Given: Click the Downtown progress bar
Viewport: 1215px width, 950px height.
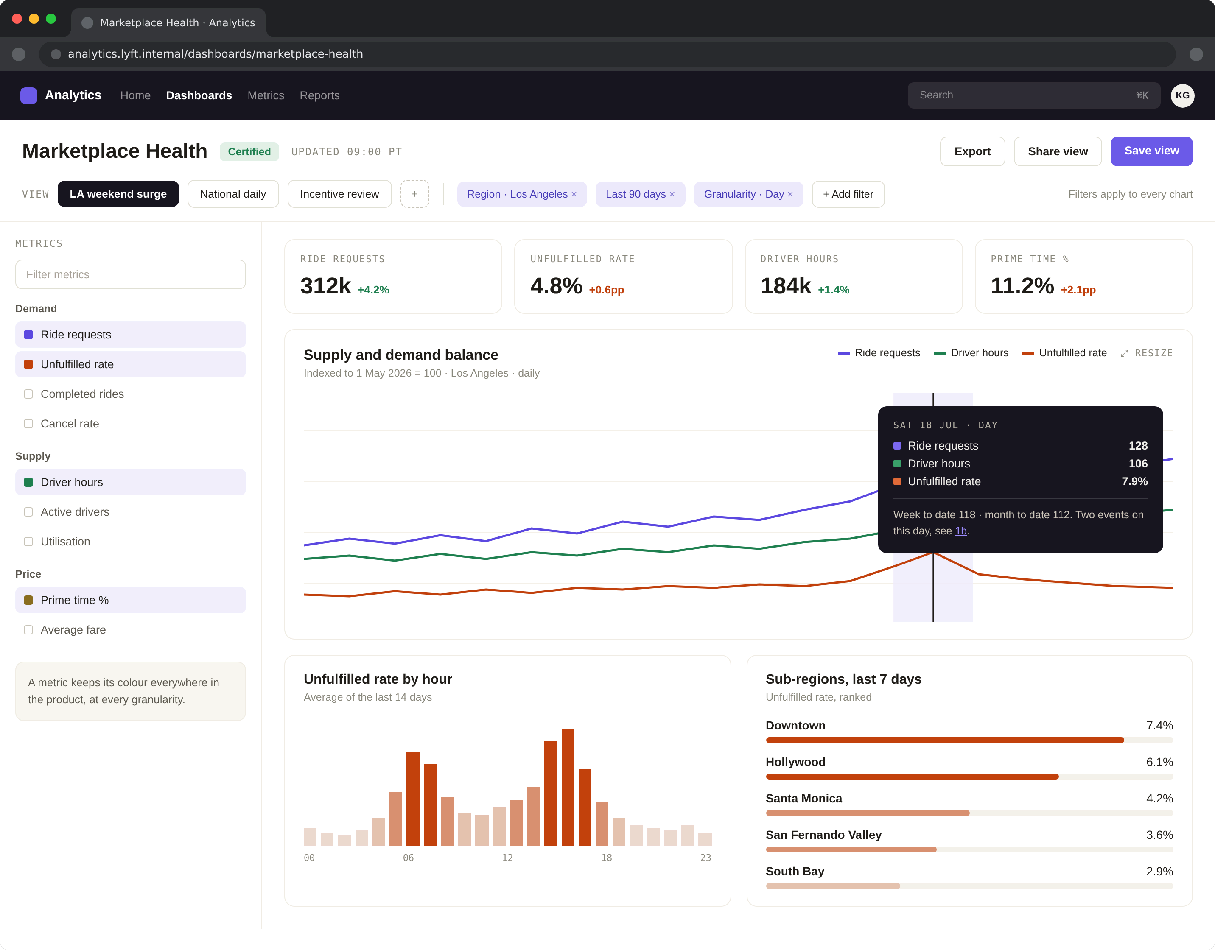Looking at the screenshot, I should [969, 740].
